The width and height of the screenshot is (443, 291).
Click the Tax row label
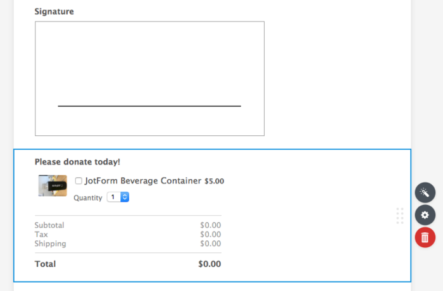(41, 234)
